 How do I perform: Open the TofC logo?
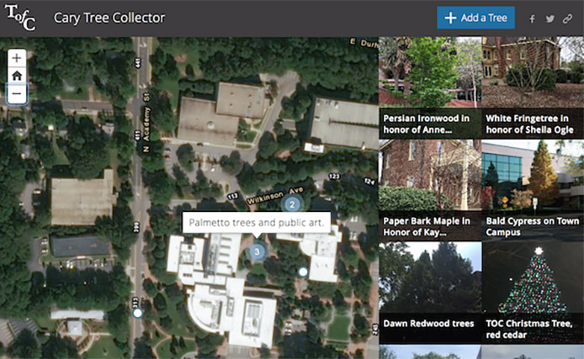(20, 18)
